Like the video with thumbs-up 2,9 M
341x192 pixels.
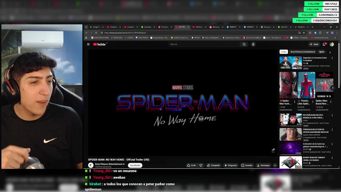(x=191, y=165)
